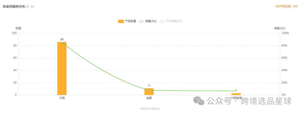Enable the 平均销量占比 series via legend text

pos(174,21)
